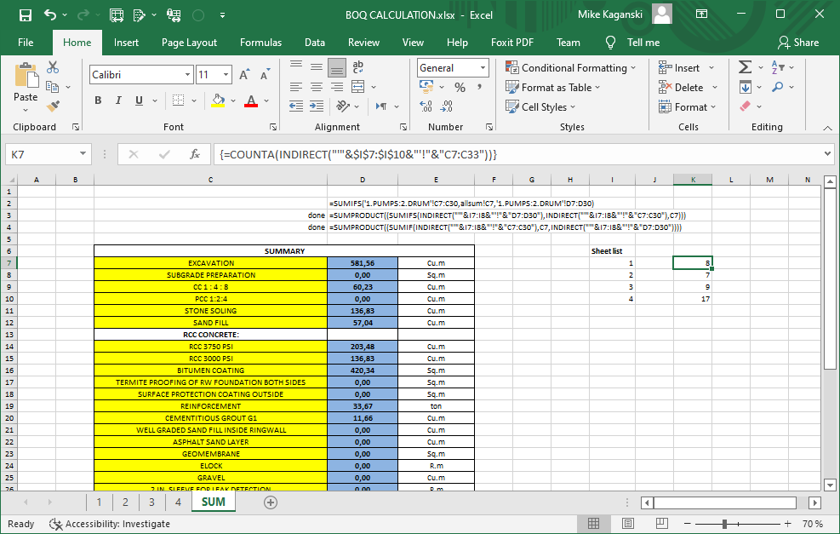Switch to sheet tab 3

(151, 502)
